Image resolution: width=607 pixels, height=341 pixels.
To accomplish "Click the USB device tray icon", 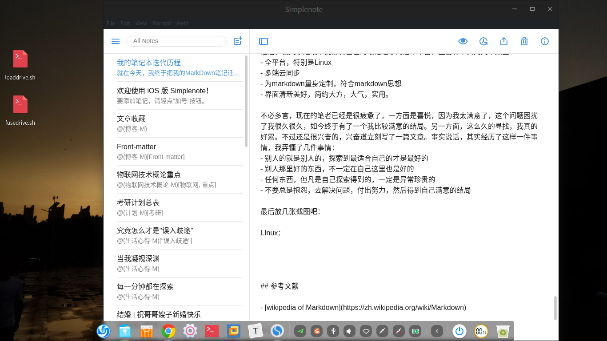I will tap(333, 331).
